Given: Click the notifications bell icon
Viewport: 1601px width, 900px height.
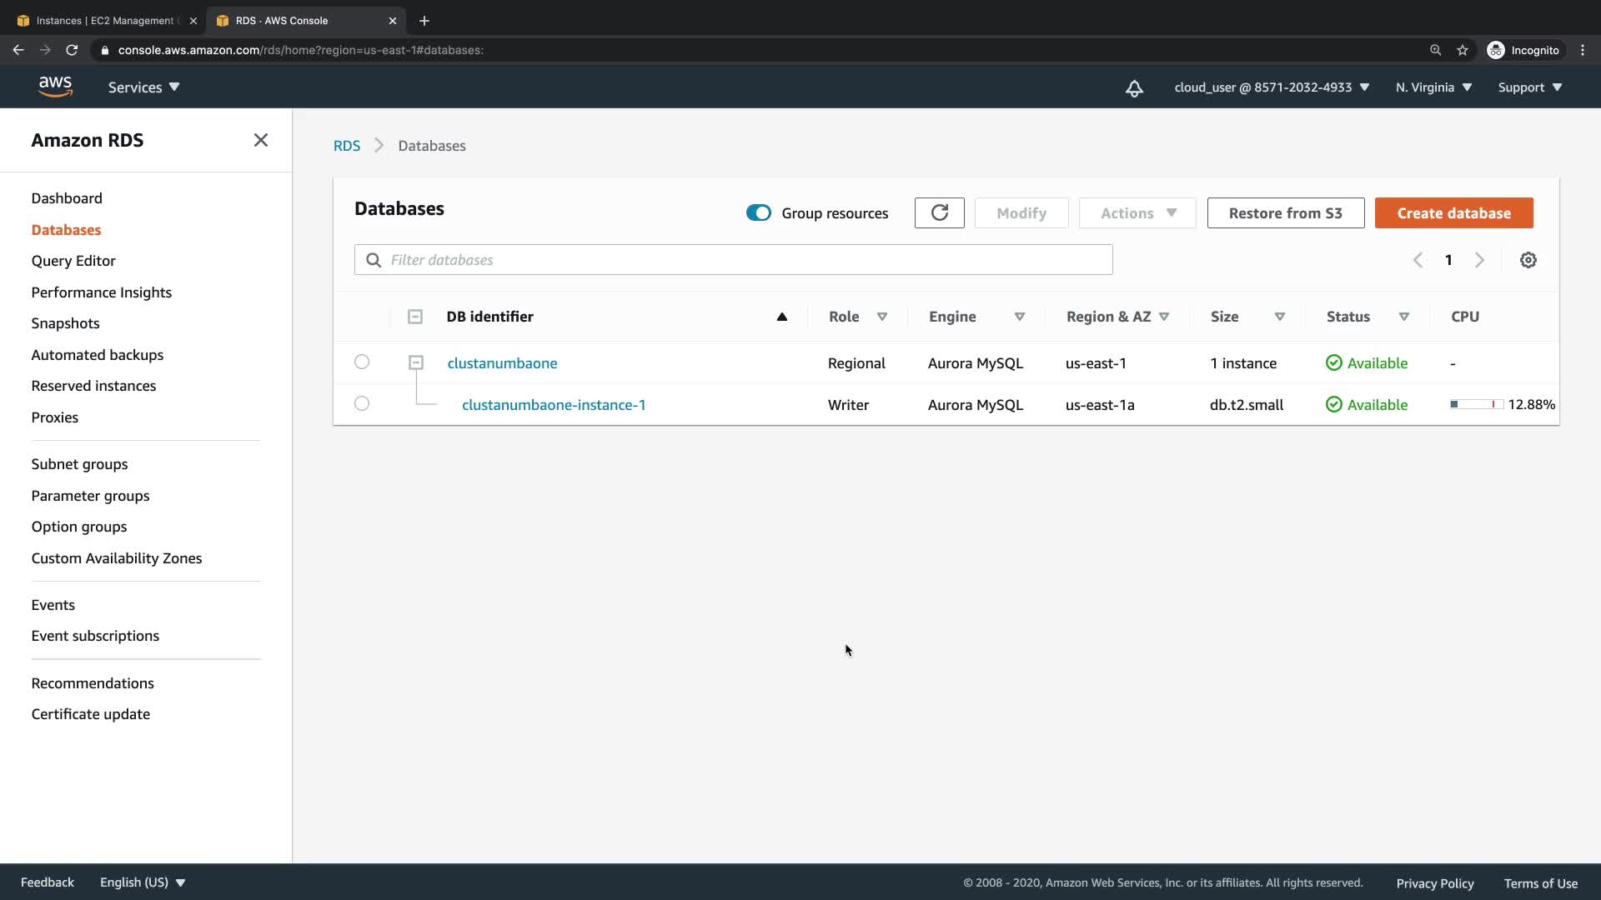Looking at the screenshot, I should pos(1134,88).
